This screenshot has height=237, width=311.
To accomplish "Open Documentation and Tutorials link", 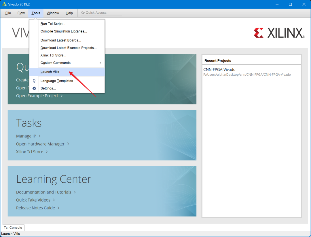I will [x=44, y=192].
